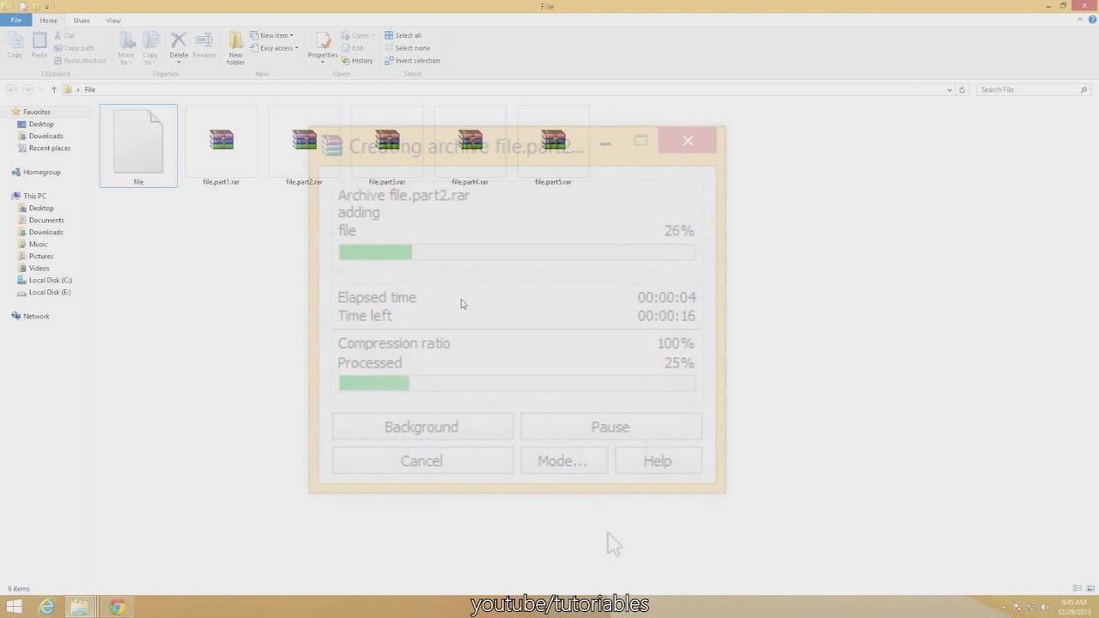Click the 'File' address bar path
Screen dimensions: 1099x618
pyautogui.click(x=90, y=89)
